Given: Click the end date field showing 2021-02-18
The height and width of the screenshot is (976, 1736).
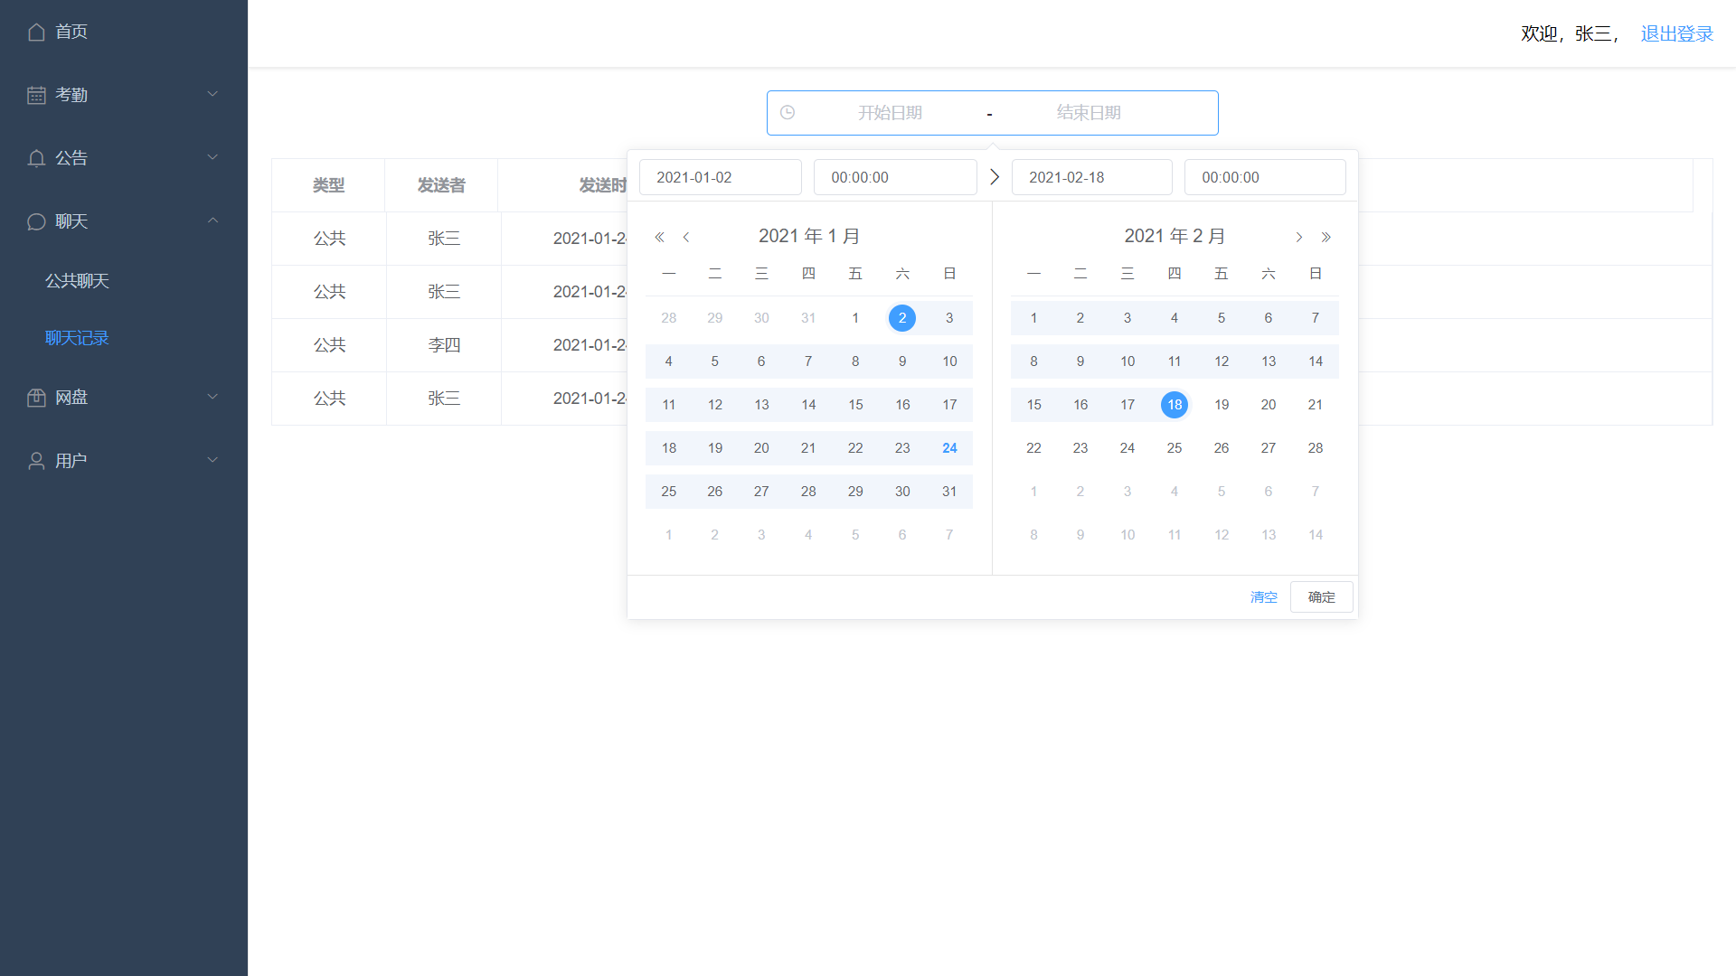Looking at the screenshot, I should pyautogui.click(x=1092, y=177).
